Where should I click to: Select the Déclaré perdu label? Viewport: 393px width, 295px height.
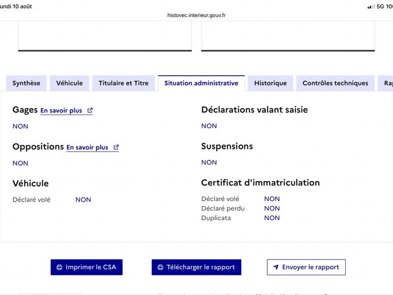[x=223, y=208]
